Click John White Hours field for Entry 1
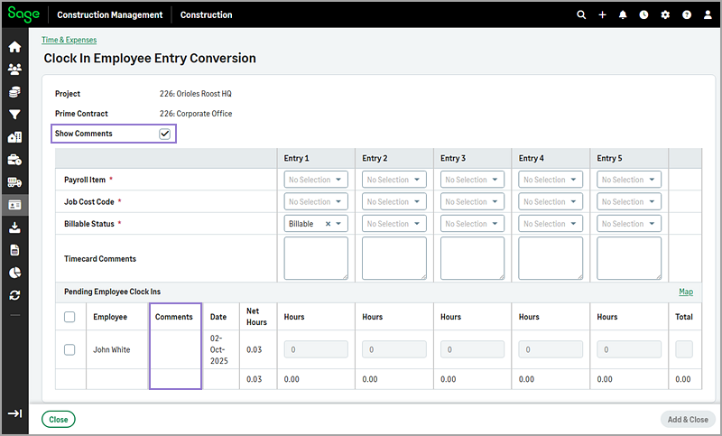 (316, 349)
